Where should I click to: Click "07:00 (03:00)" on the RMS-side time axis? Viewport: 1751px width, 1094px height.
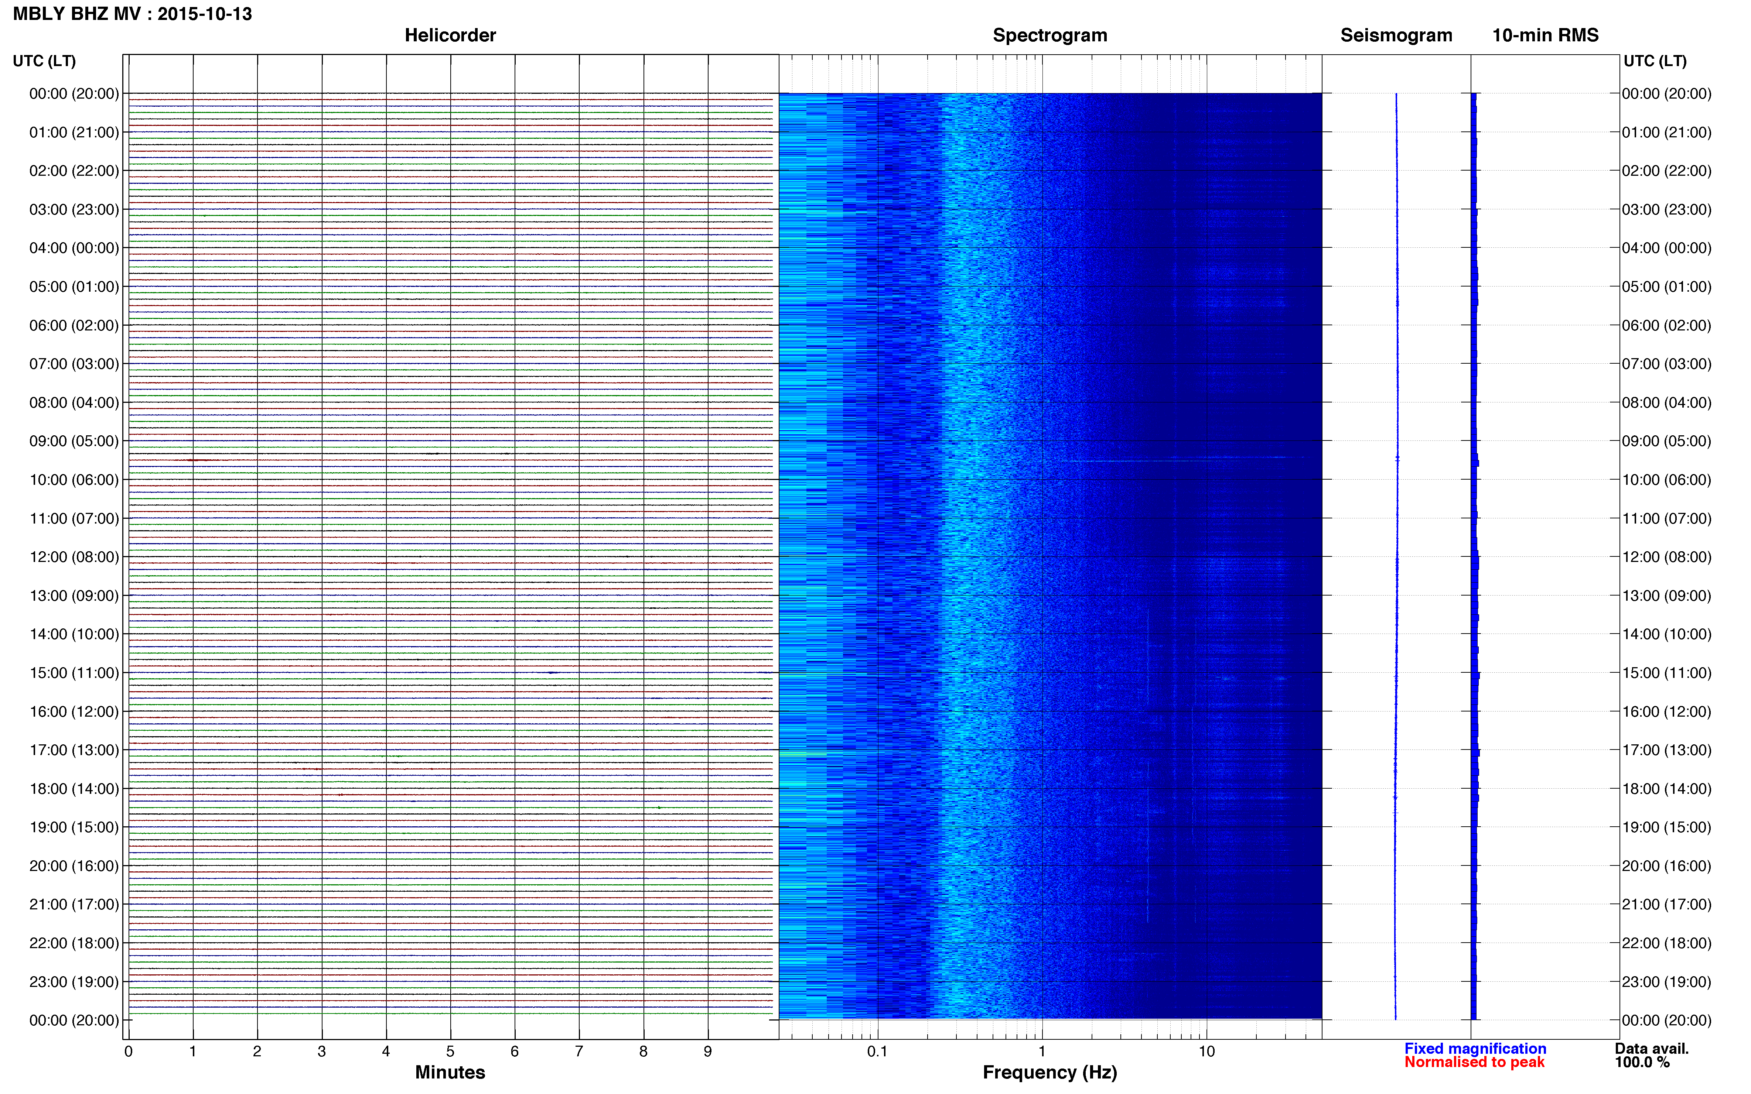[1667, 364]
